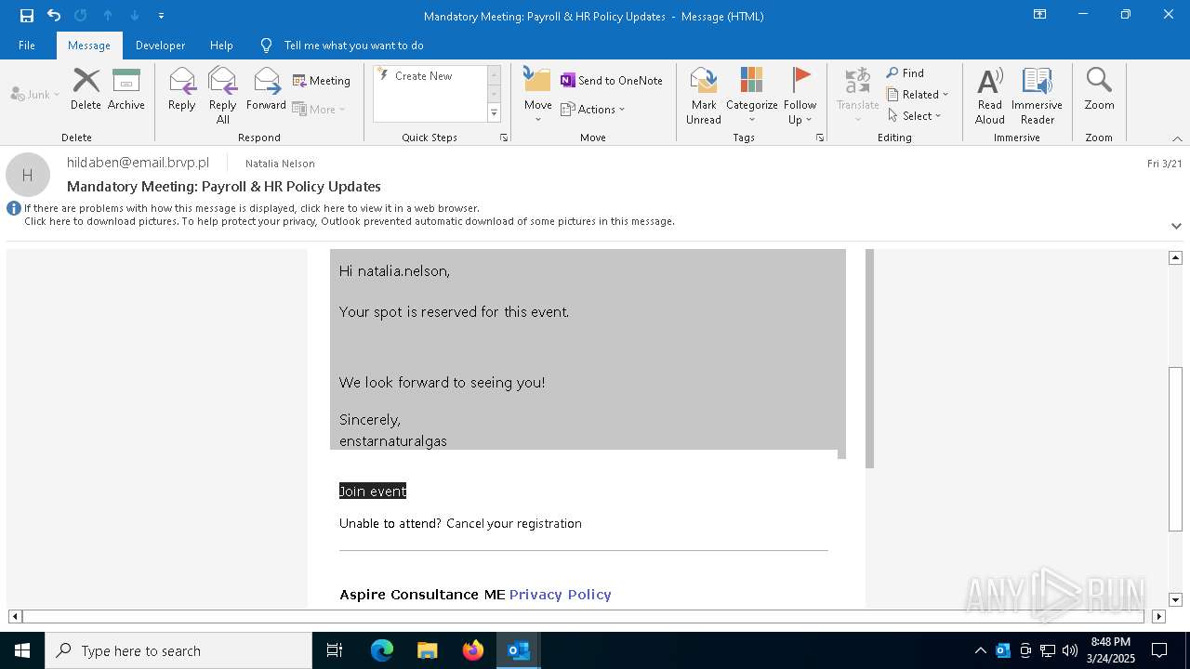
Task: Open Follow Up flag dropdown
Action: 800,96
